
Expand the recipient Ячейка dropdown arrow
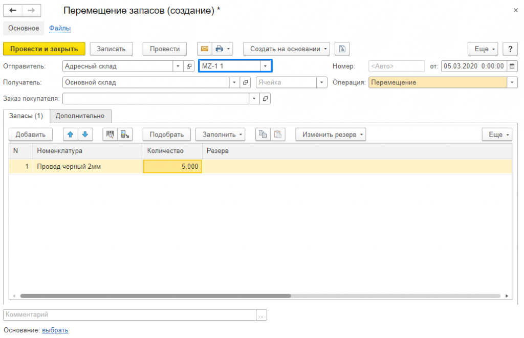tap(321, 82)
